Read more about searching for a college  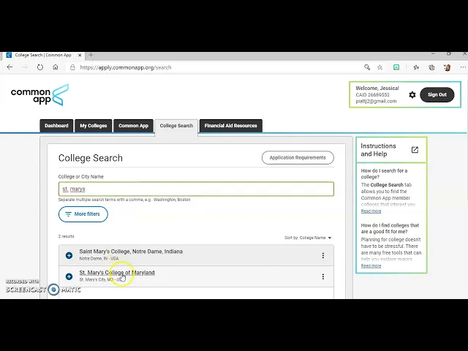[x=371, y=211]
